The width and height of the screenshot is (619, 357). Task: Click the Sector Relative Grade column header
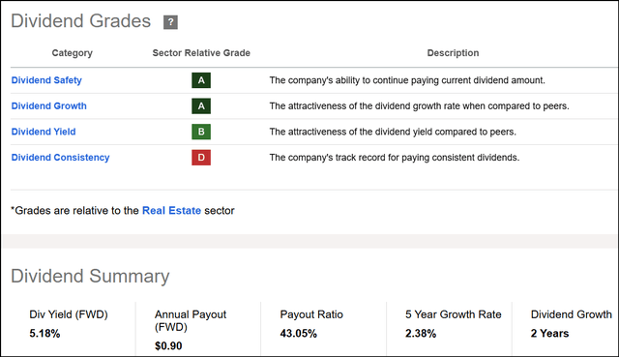coord(201,53)
